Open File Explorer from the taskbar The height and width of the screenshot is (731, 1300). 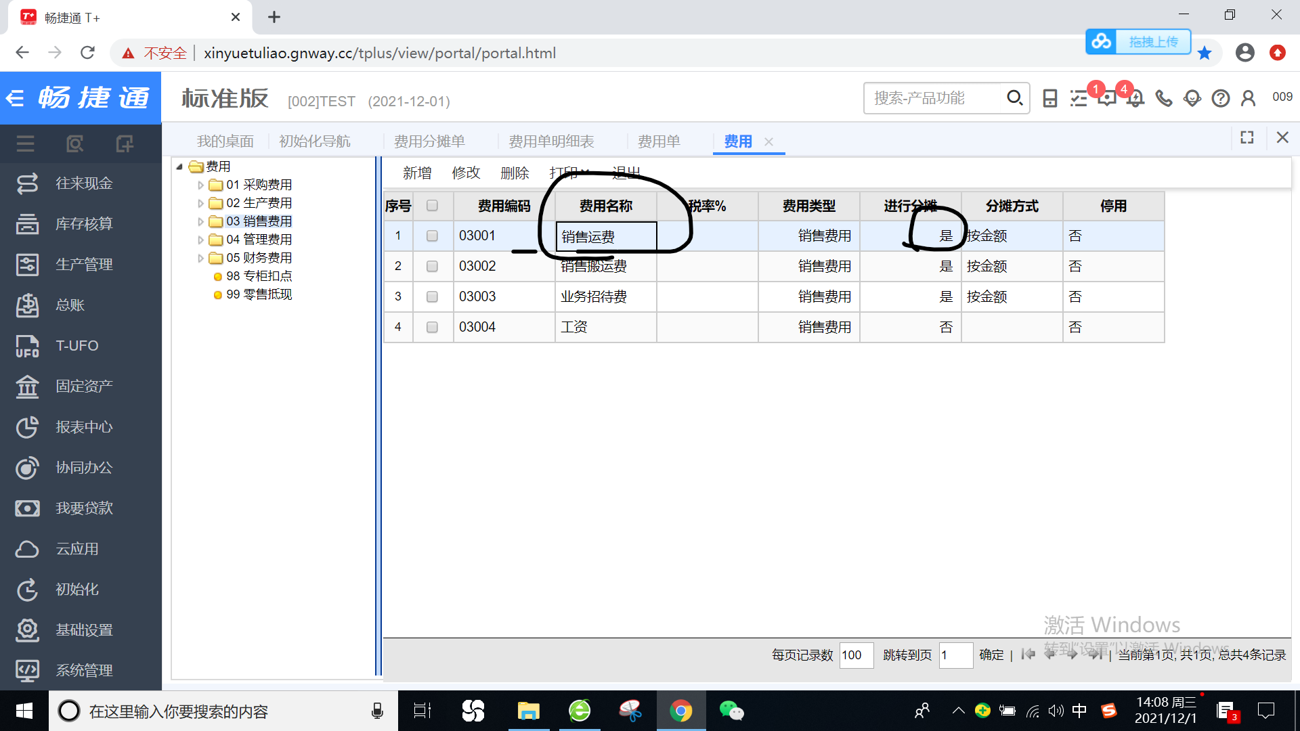click(528, 711)
